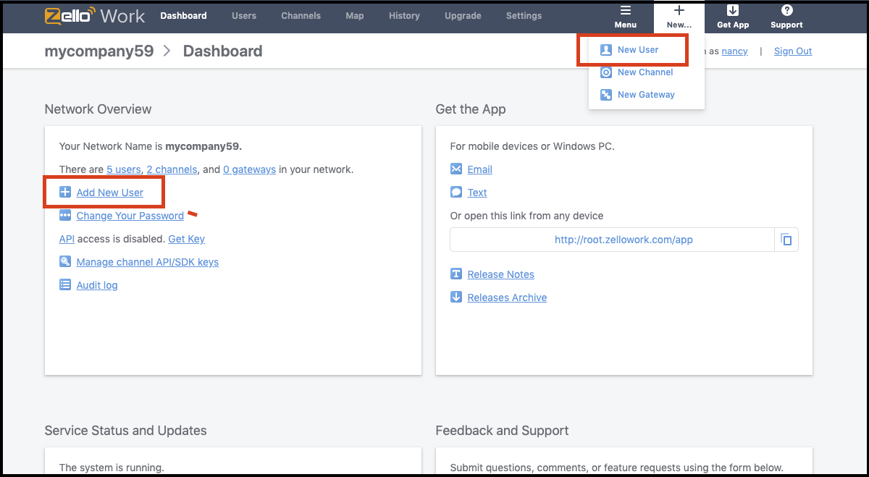Click the New Gateway icon
The height and width of the screenshot is (477, 869).
tap(606, 94)
